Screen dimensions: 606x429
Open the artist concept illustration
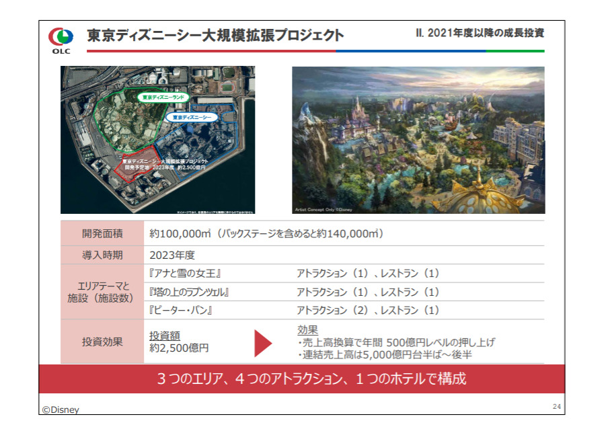click(x=418, y=140)
